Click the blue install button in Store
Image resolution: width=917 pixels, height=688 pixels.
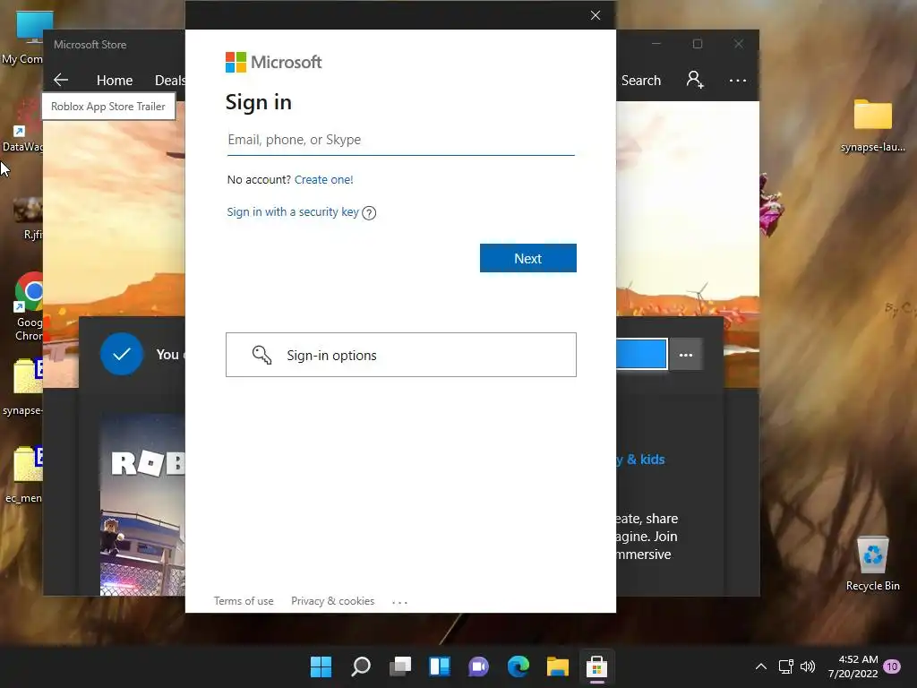pos(641,354)
